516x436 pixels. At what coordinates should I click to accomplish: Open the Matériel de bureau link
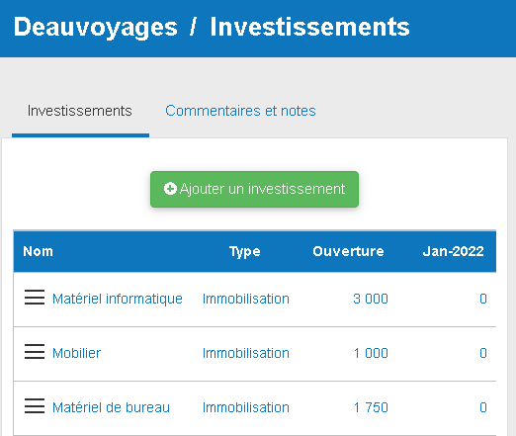[111, 407]
